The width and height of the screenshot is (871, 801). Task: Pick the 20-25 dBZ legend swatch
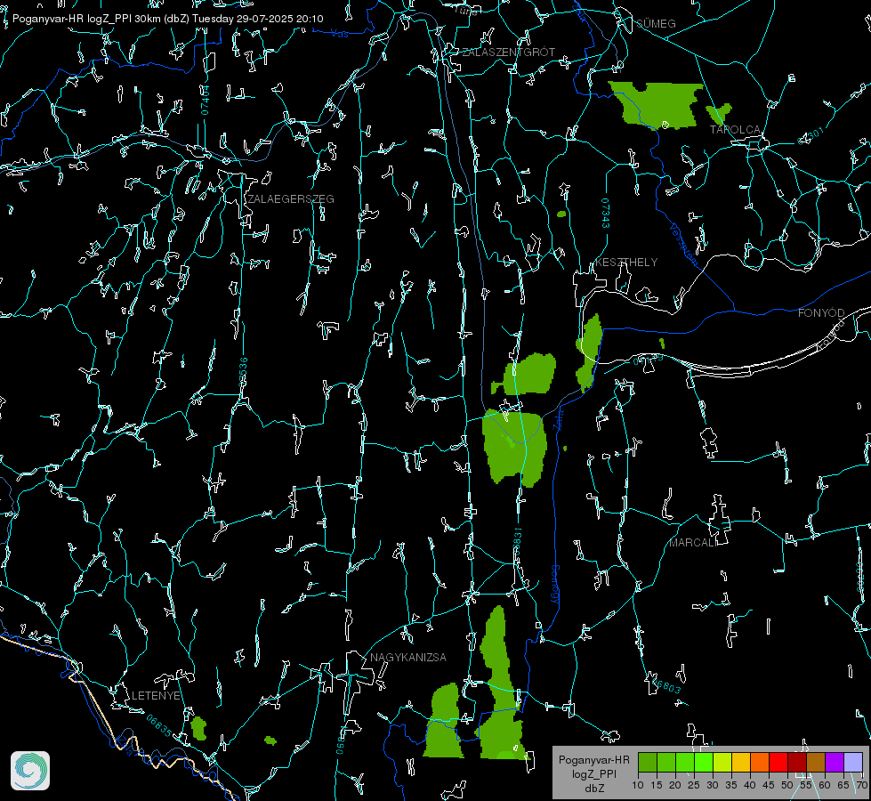point(685,762)
